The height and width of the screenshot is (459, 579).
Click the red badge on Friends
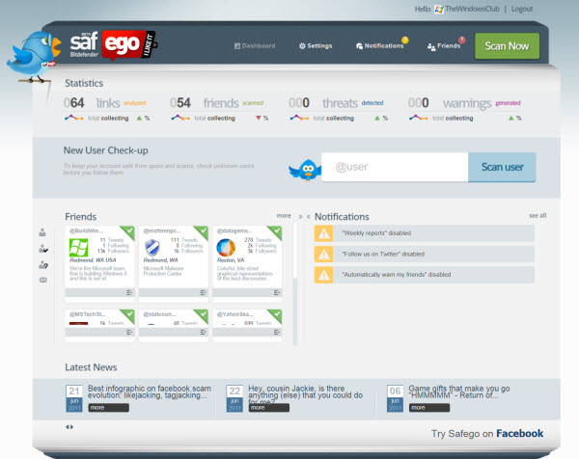462,40
